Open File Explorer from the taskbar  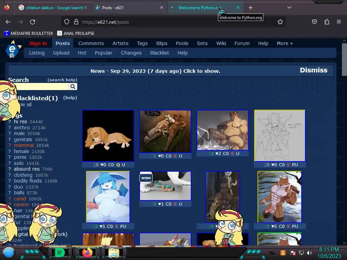pyautogui.click(x=114, y=253)
